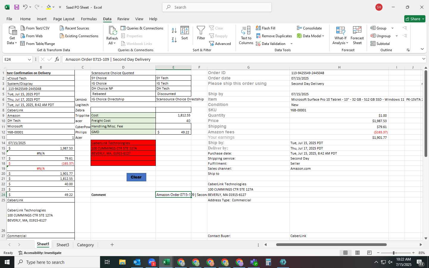Image resolution: width=429 pixels, height=268 pixels.
Task: Switch to Formulas ribbon tab
Action: point(89,19)
